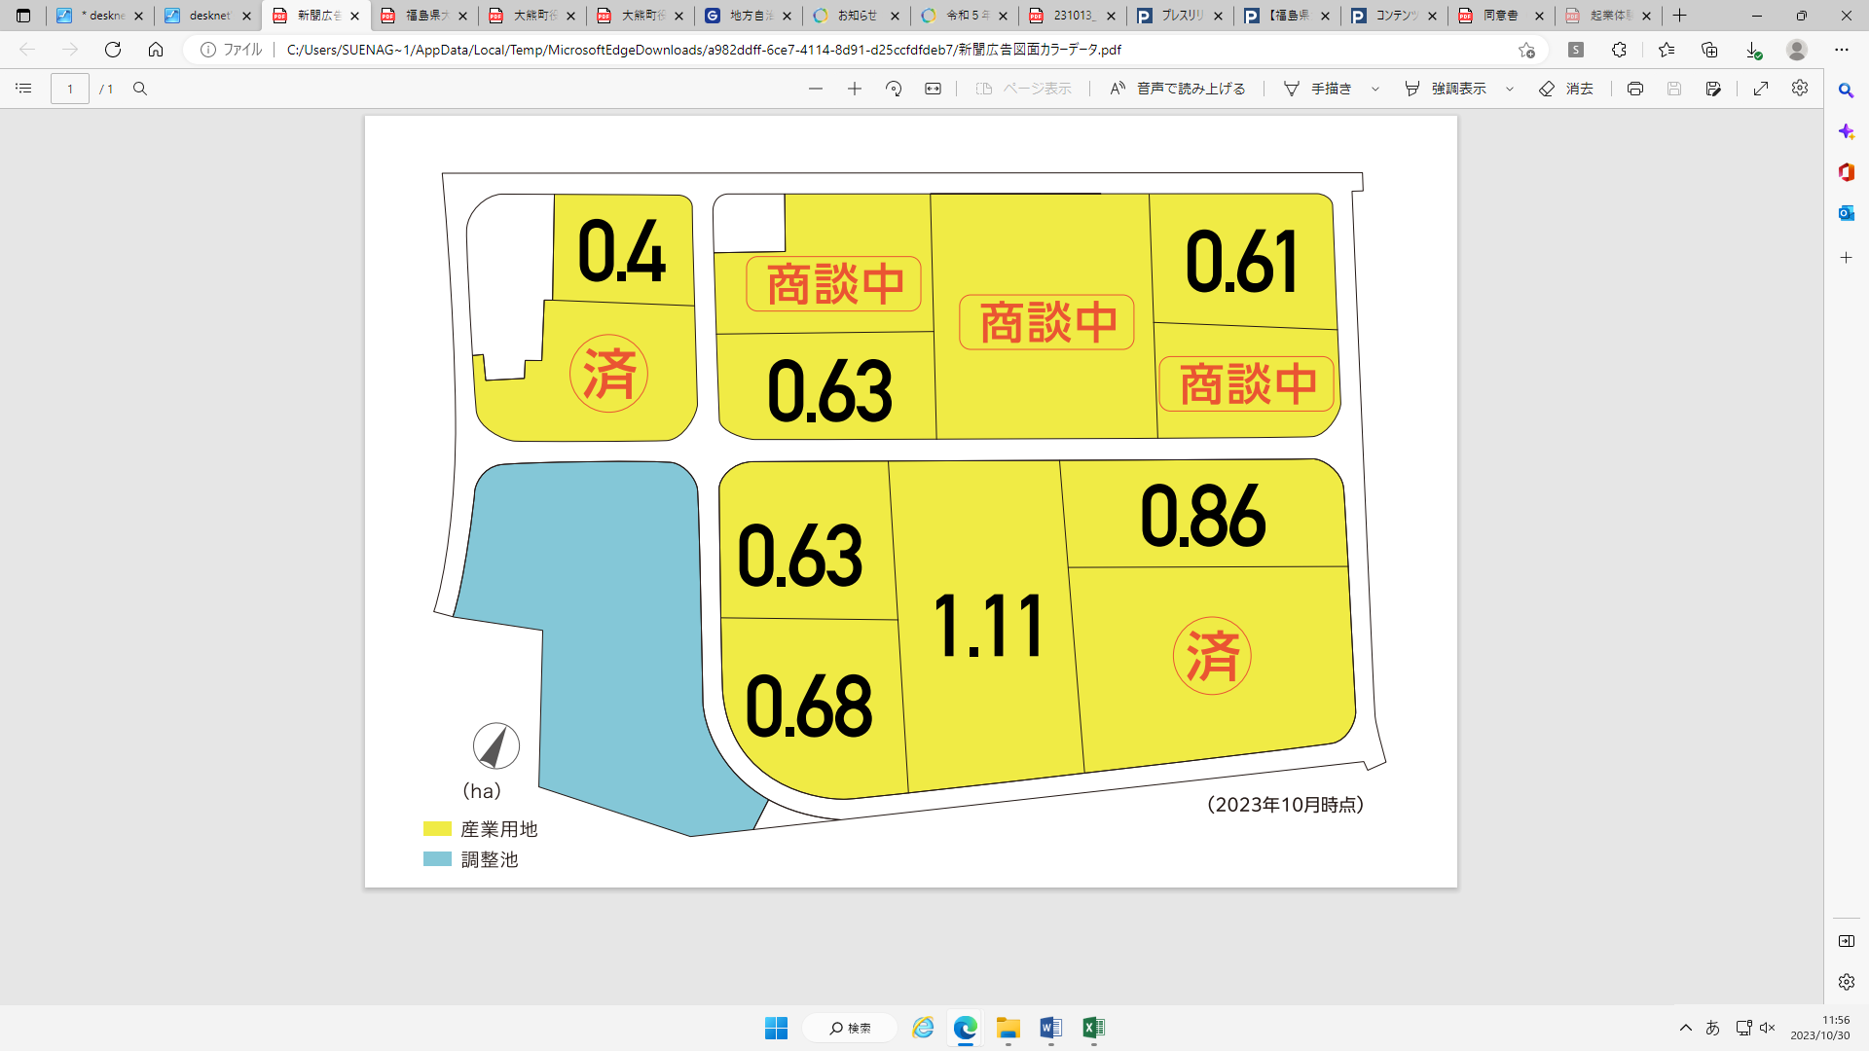
Task: Click the Save As icon
Action: coord(1713,89)
